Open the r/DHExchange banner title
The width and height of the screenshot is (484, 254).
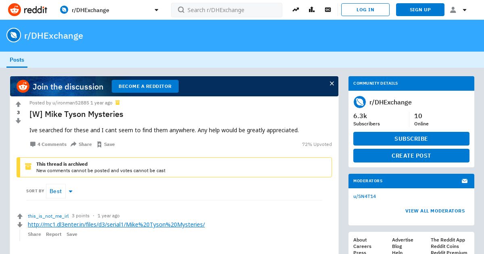54,35
